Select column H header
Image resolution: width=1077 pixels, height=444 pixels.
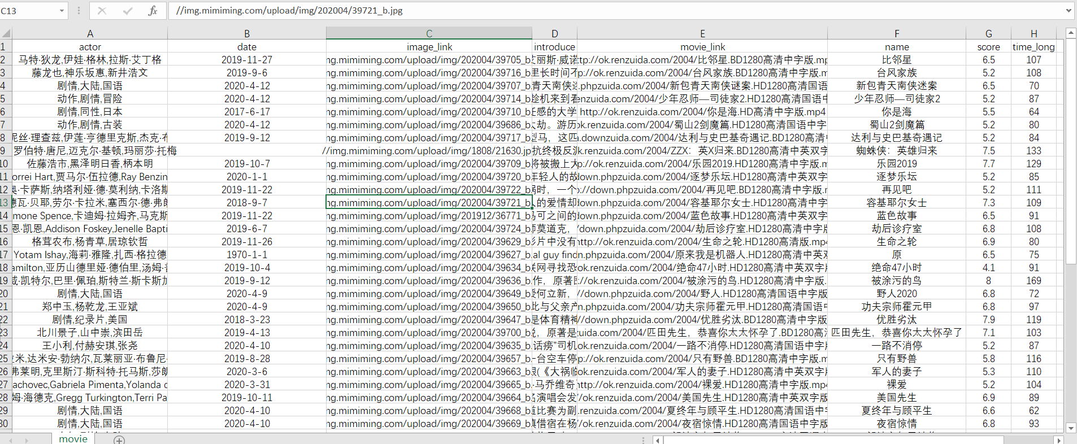point(1033,33)
